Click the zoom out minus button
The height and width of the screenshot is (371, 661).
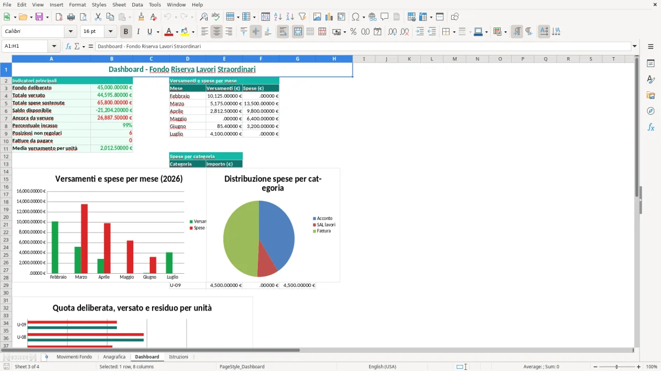click(x=595, y=367)
